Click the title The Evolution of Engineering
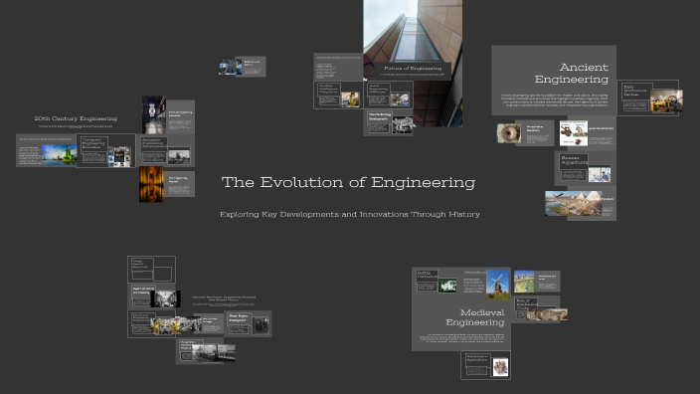The height and width of the screenshot is (394, 700). click(x=348, y=182)
